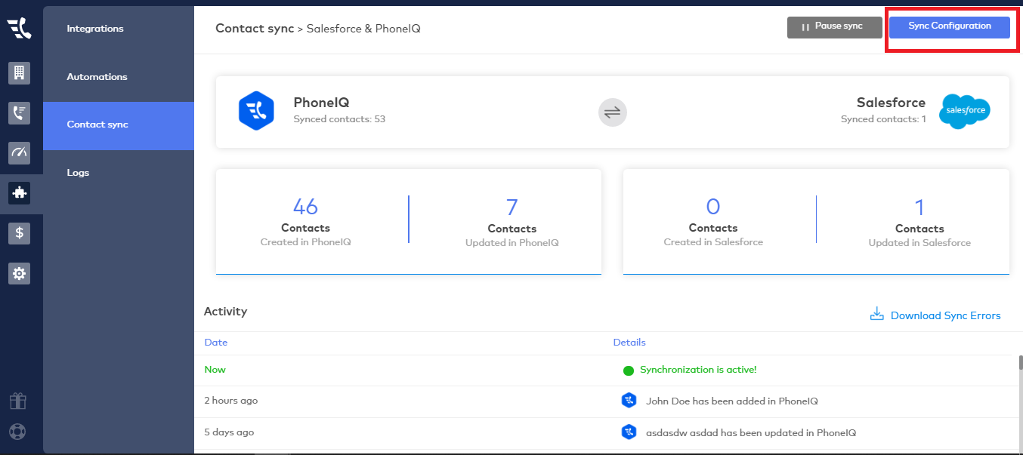Click the gift box icon
The width and height of the screenshot is (1023, 455).
[17, 401]
